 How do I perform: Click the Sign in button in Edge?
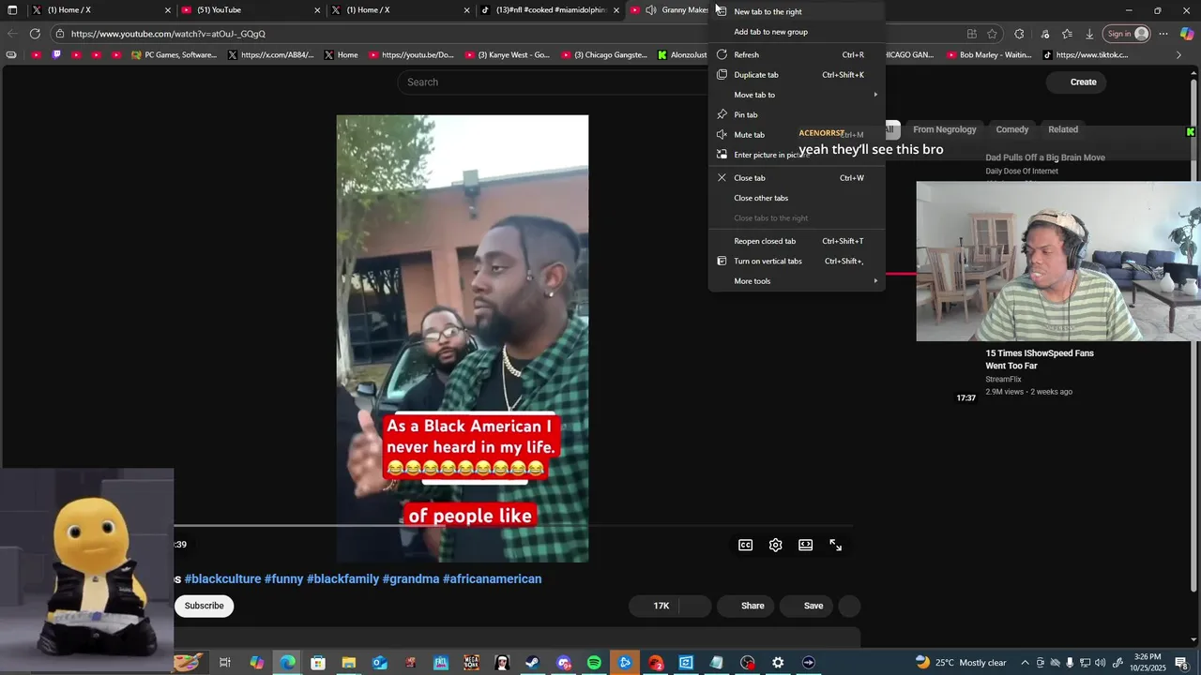pyautogui.click(x=1127, y=34)
